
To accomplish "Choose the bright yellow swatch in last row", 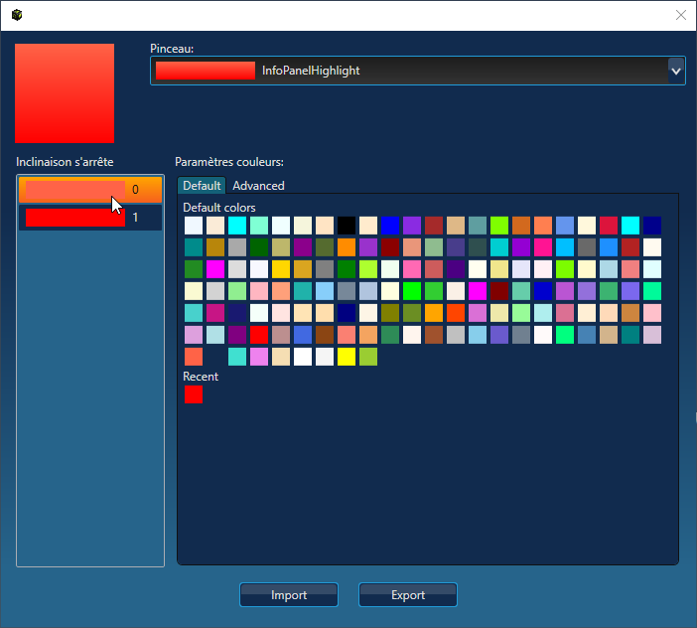I will point(347,357).
